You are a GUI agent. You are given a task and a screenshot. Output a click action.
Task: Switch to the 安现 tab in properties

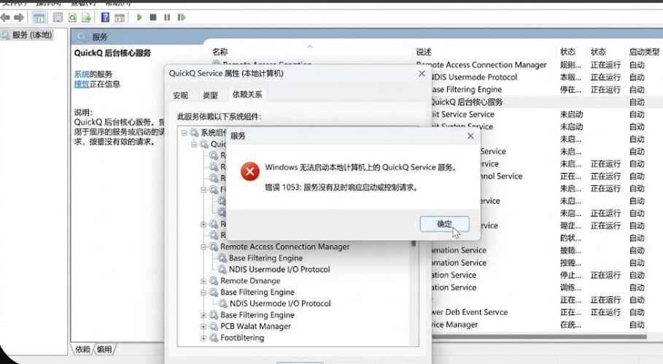181,95
